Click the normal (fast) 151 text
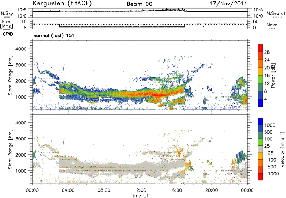This screenshot has width=286, height=198. [54, 35]
